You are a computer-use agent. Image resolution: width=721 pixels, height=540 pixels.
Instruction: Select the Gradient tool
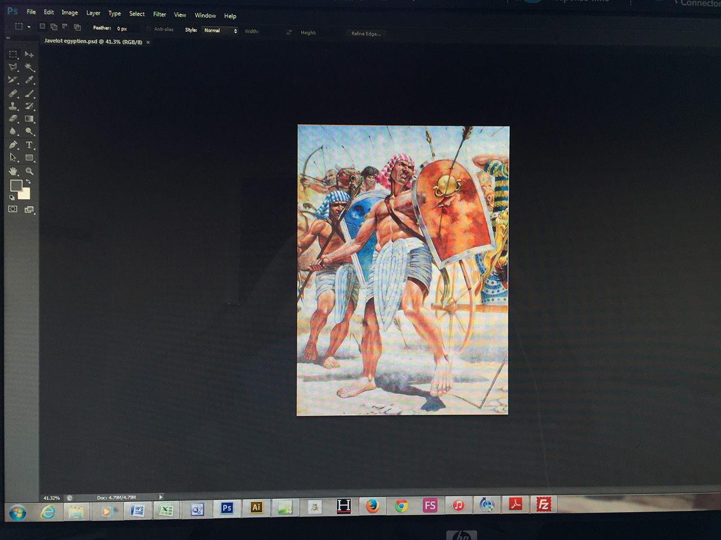[29, 119]
